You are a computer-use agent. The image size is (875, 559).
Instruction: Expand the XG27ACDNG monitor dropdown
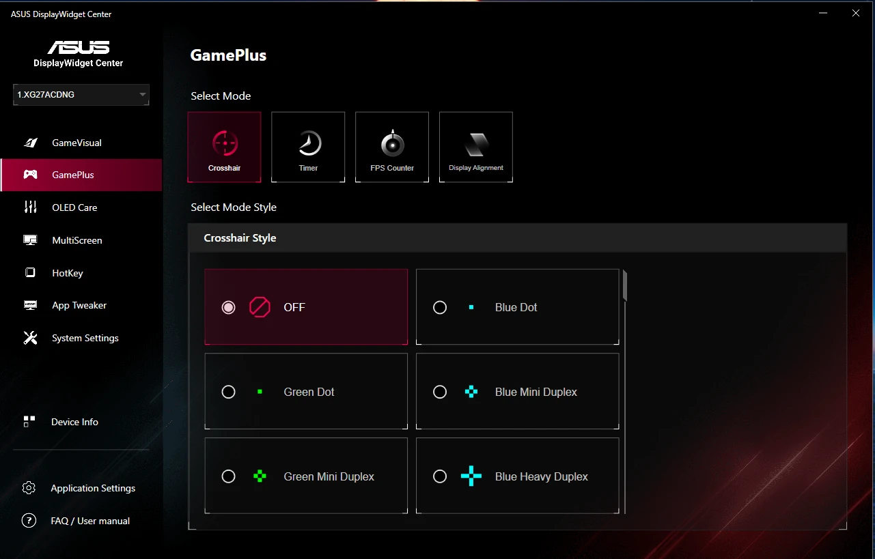point(142,95)
